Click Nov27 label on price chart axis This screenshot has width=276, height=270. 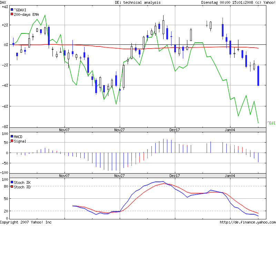(x=119, y=130)
